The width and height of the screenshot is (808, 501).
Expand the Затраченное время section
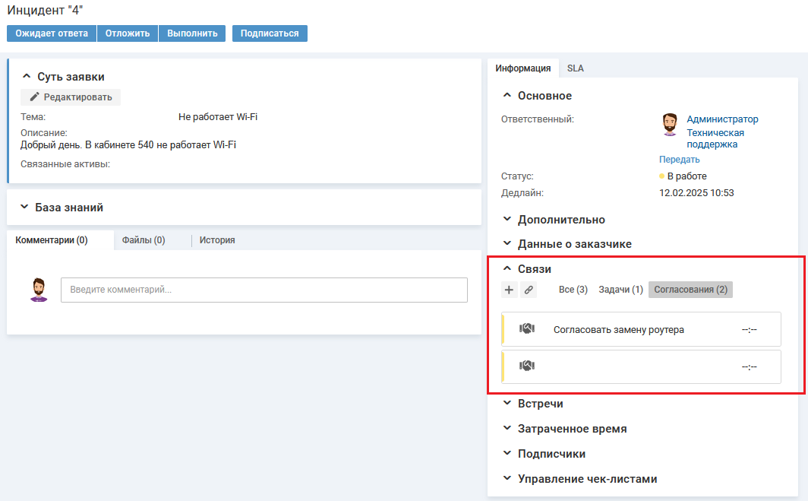(507, 429)
